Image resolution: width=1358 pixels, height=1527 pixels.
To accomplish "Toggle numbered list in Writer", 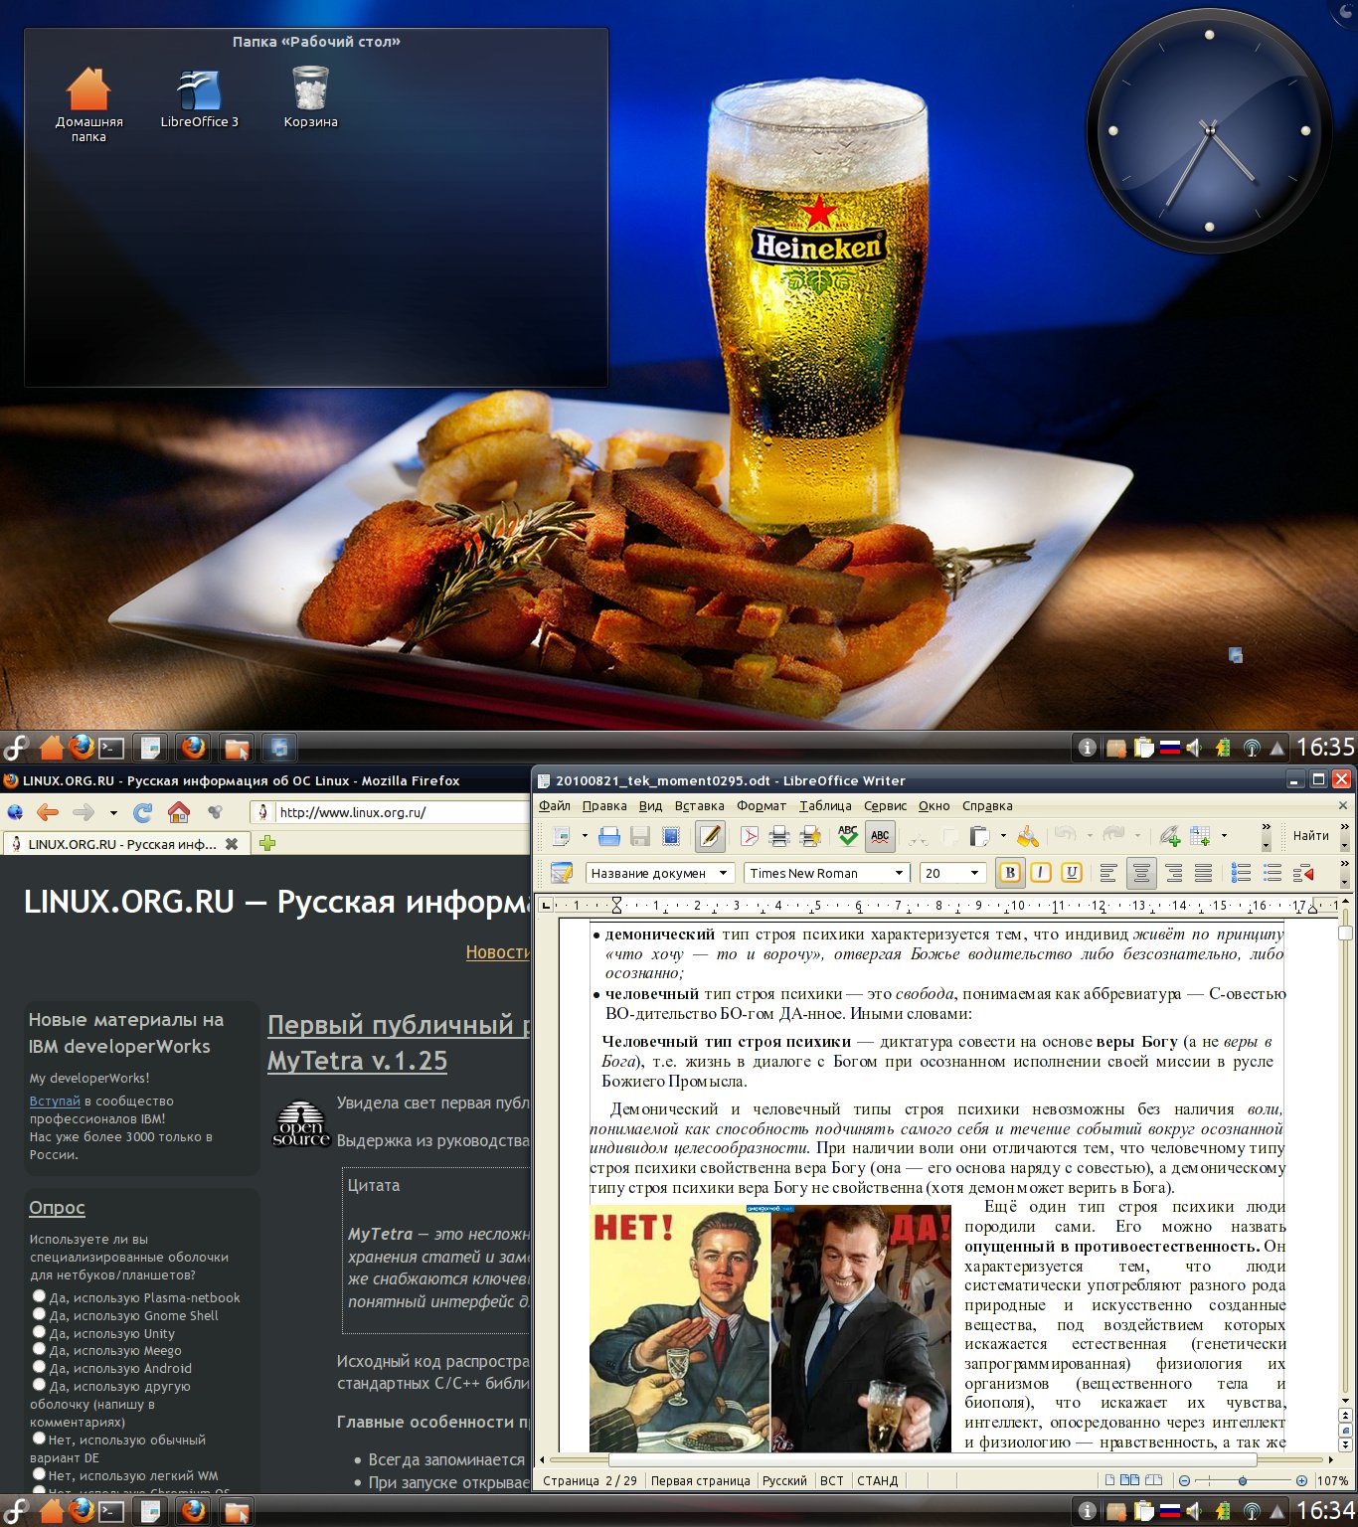I will point(1241,873).
